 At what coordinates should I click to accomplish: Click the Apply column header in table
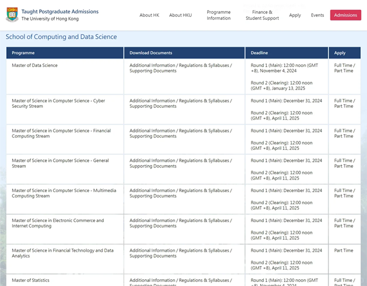[344, 53]
